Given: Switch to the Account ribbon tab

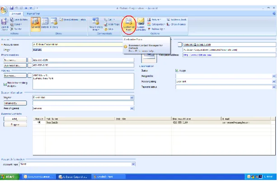Looking at the screenshot, I should 16,14.
